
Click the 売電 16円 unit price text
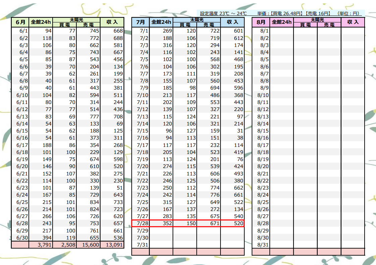(x=318, y=13)
